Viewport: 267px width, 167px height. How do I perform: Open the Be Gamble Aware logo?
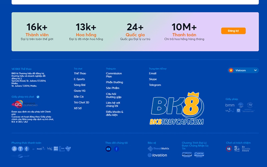click(x=246, y=149)
